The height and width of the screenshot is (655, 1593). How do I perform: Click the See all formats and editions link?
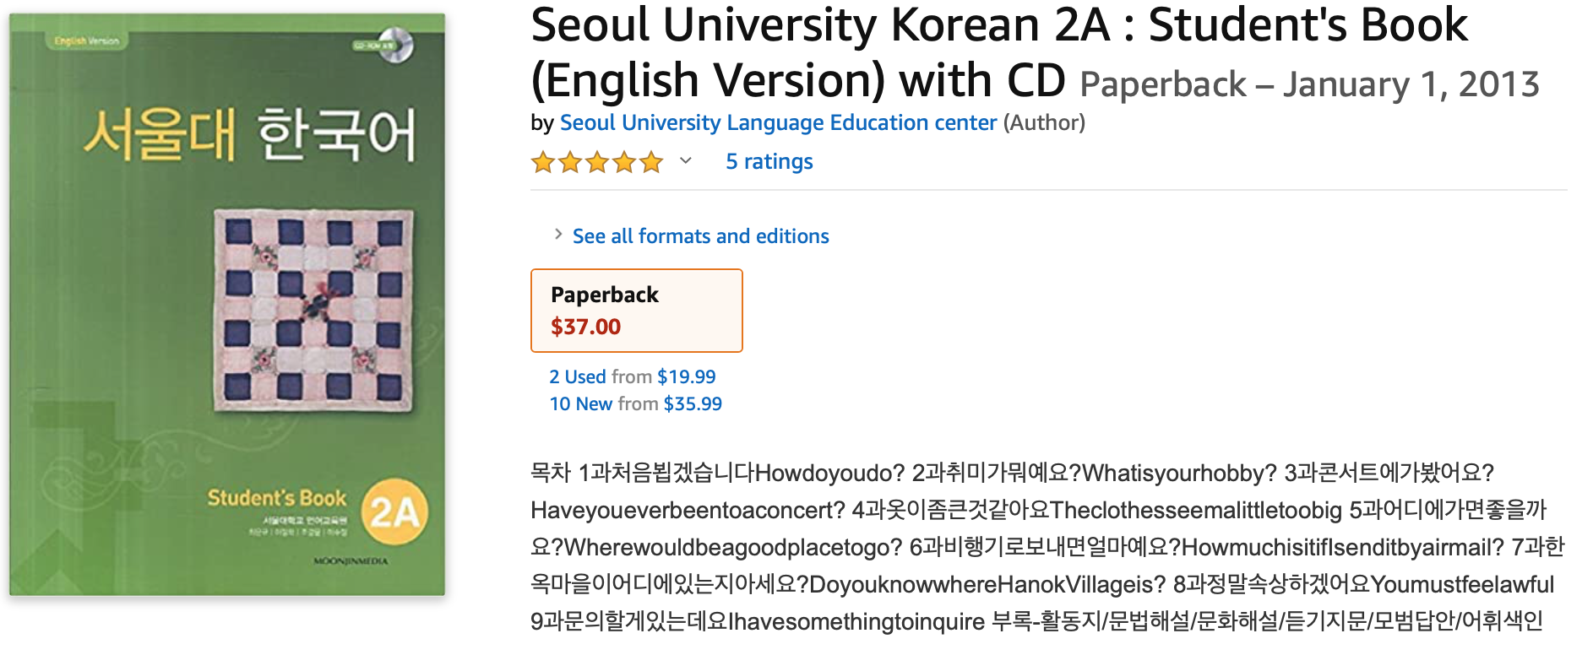point(700,236)
